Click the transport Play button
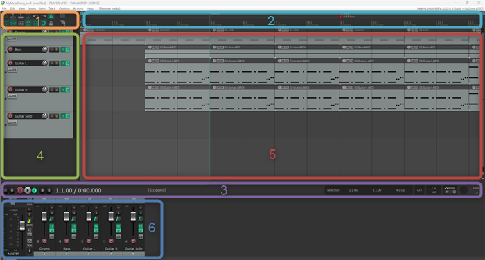This screenshot has width=485, height=260. click(28, 191)
